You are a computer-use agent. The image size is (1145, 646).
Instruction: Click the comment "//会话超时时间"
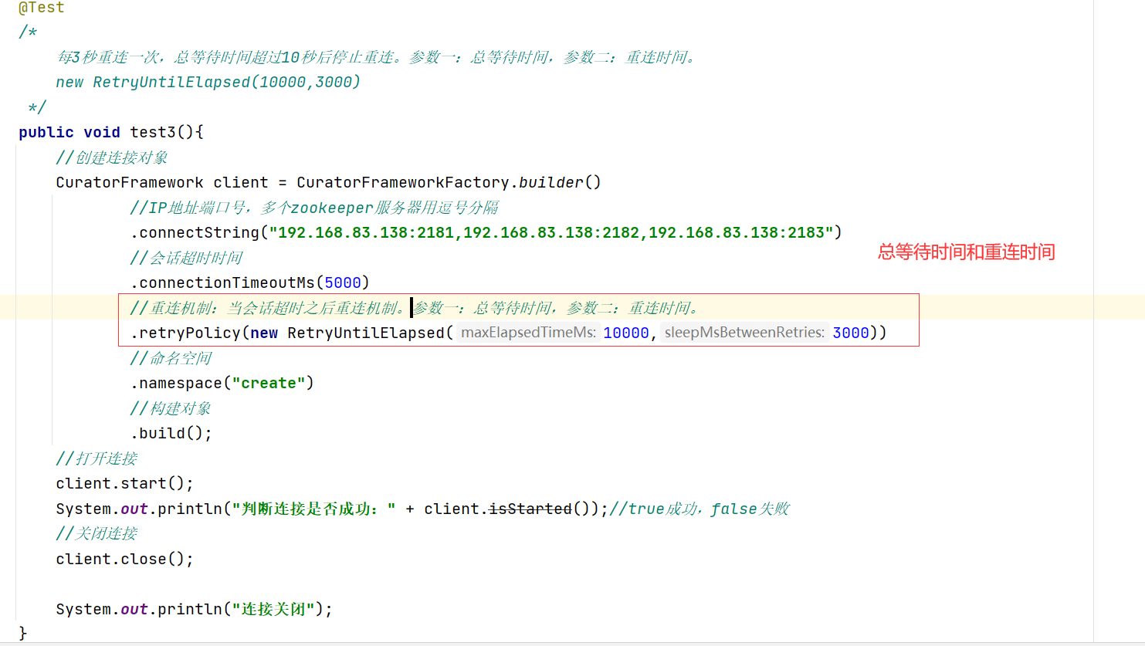pyautogui.click(x=186, y=258)
